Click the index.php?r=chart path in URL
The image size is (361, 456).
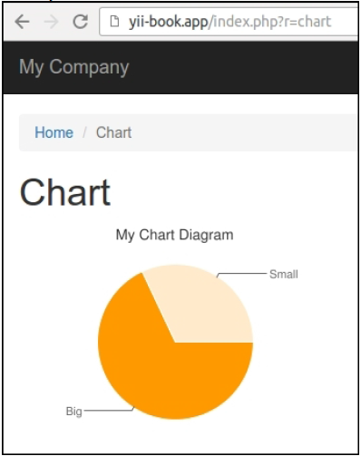pos(270,22)
